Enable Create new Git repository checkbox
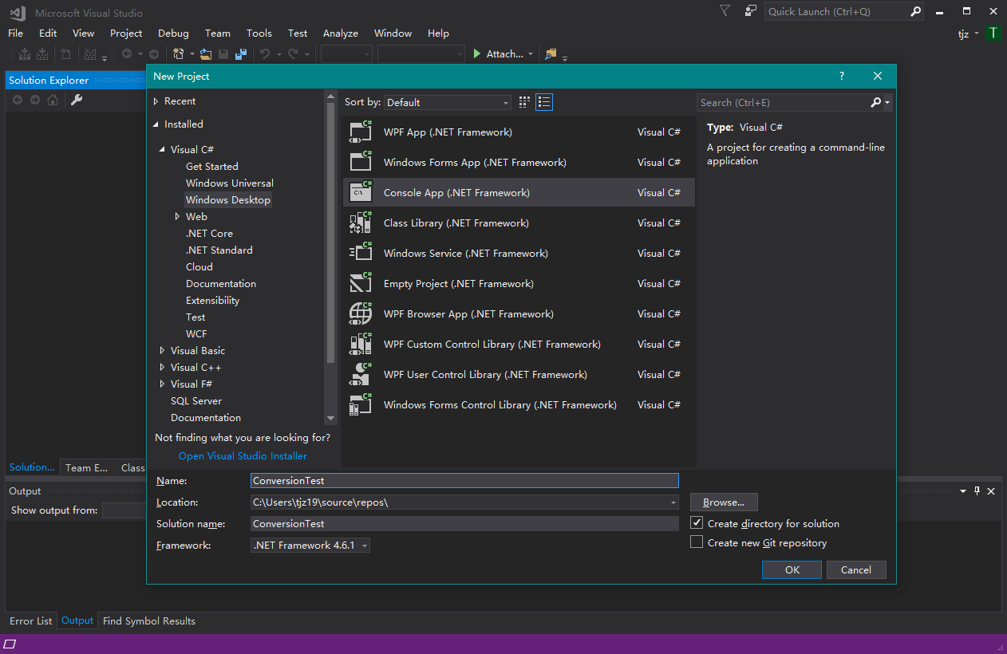Screen dimensions: 1007x654 point(697,542)
